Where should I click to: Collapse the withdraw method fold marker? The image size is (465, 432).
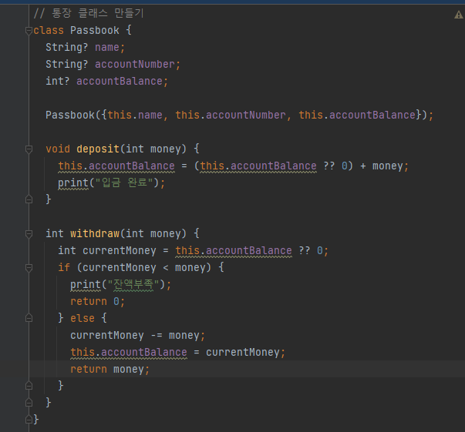coord(29,234)
